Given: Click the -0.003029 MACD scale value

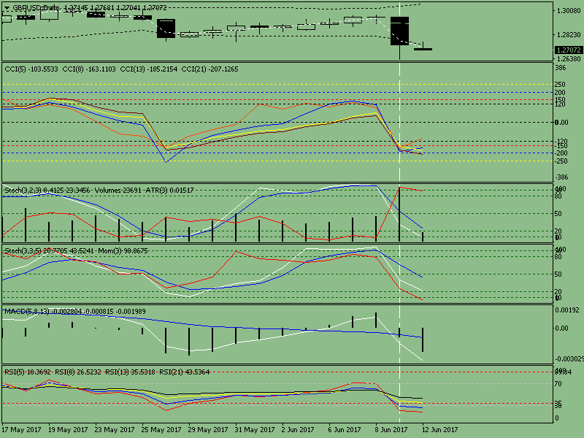Looking at the screenshot, I should coord(569,359).
